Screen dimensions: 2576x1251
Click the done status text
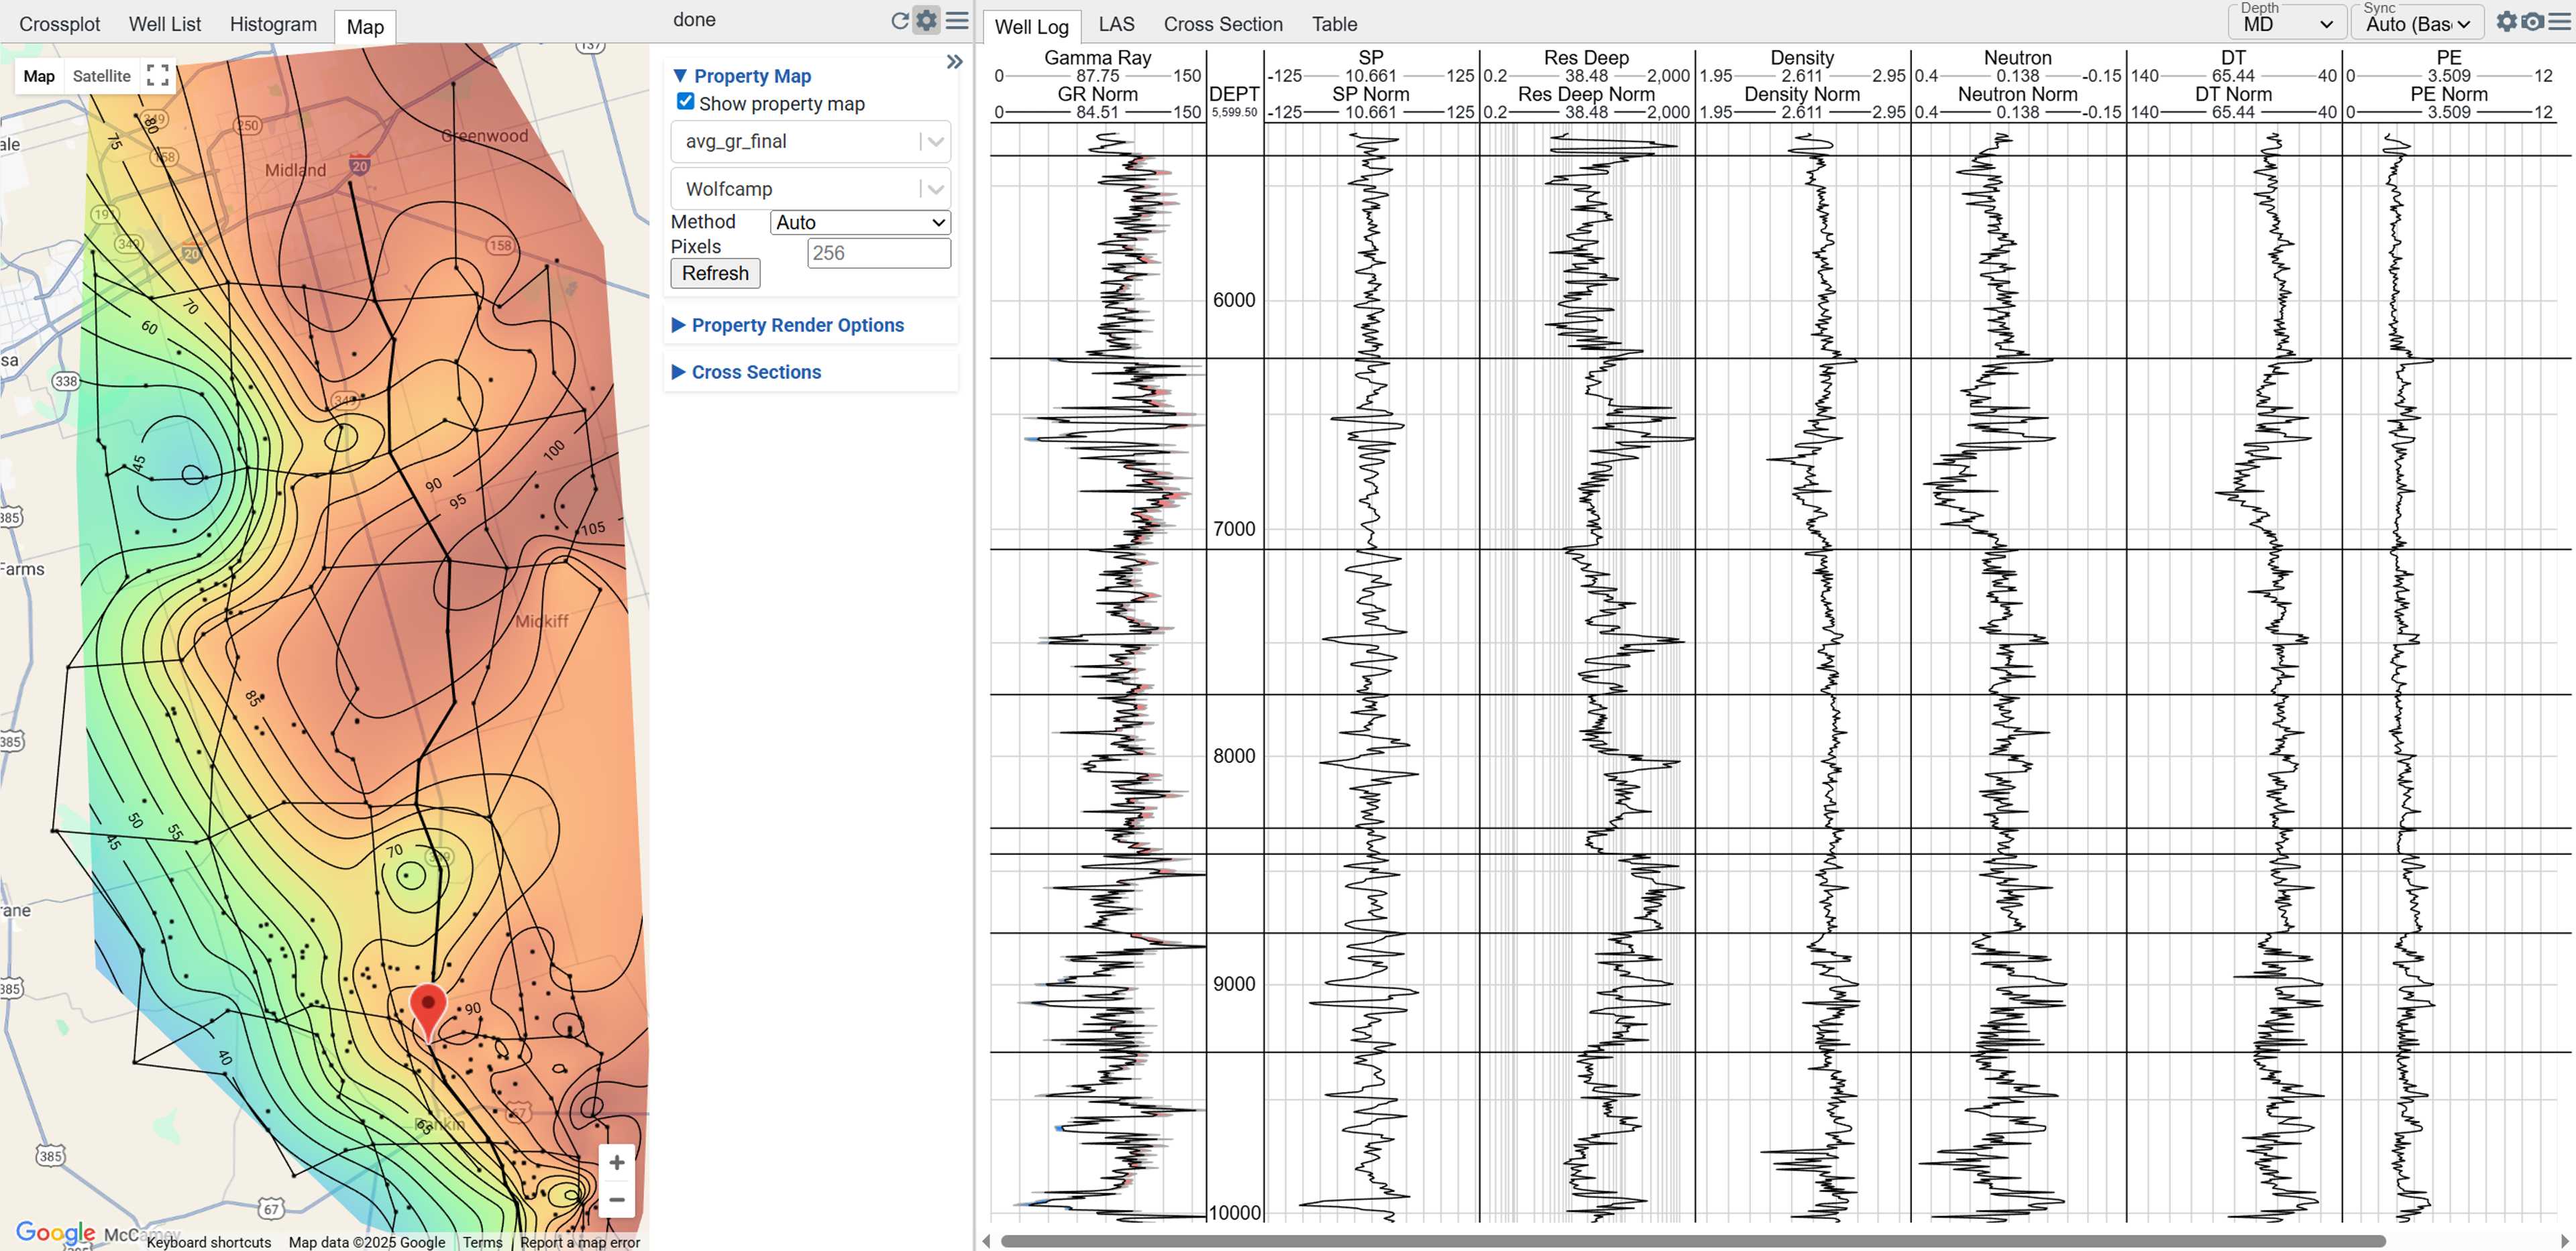point(694,19)
